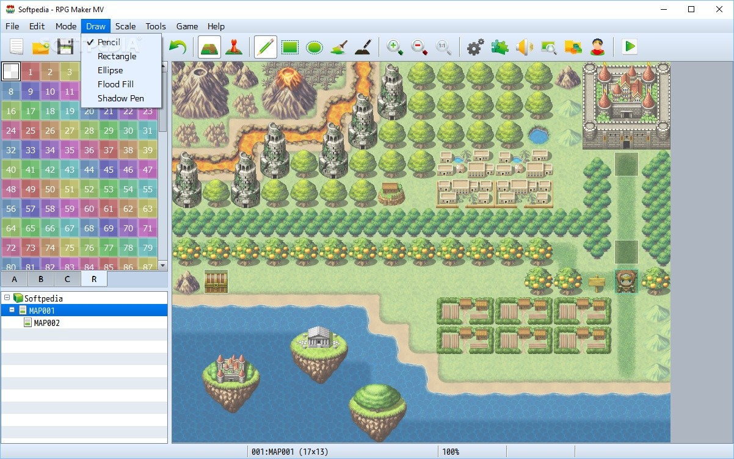Pick region tile number 64
The width and height of the screenshot is (734, 459).
(11, 228)
